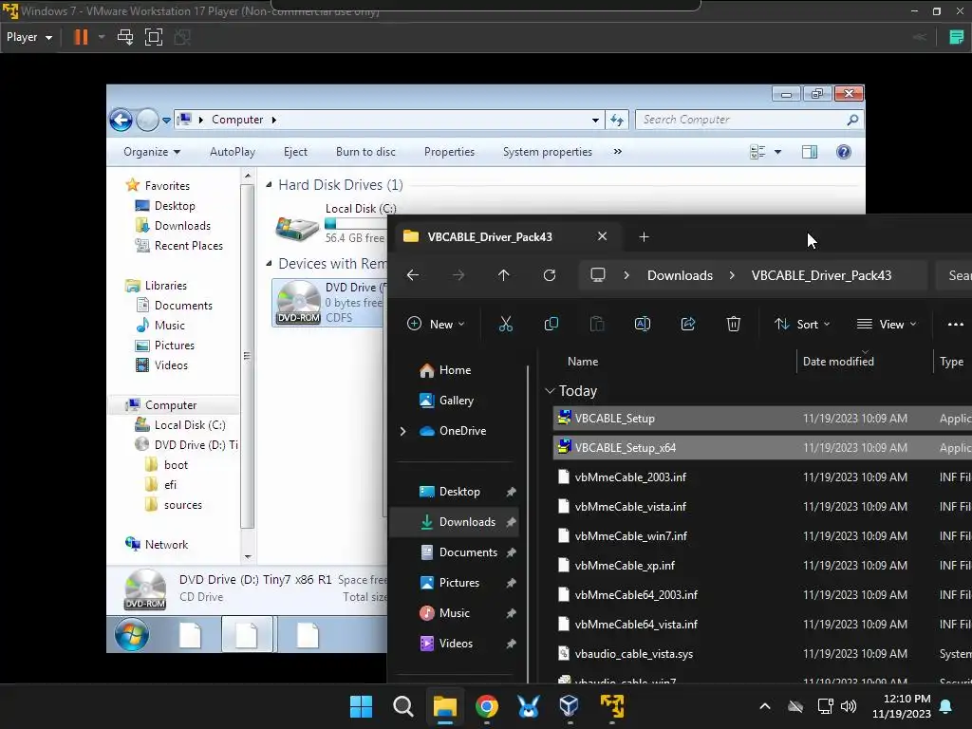The image size is (972, 729).
Task: Expand the OneDrive tree node
Action: tap(402, 431)
